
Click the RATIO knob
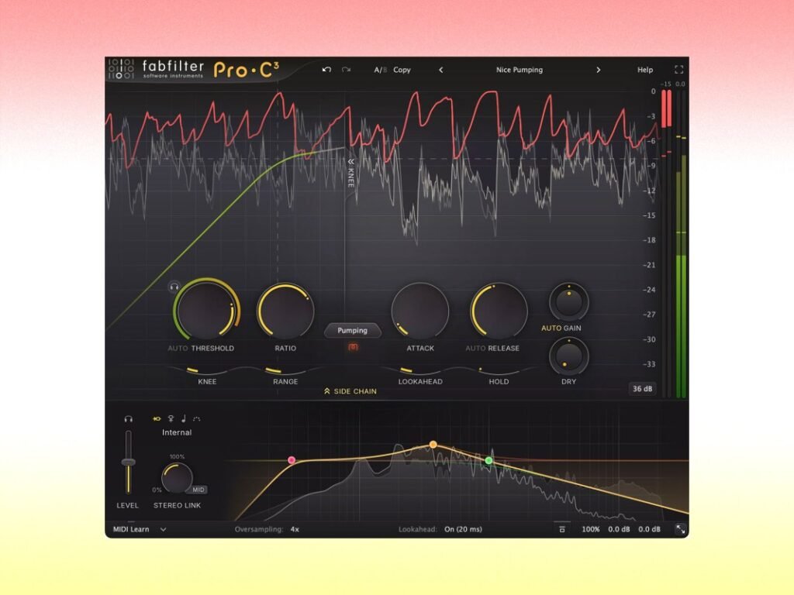(285, 310)
